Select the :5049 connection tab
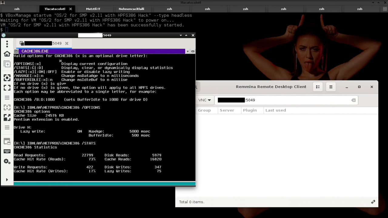The height and width of the screenshot is (218, 388). click(44, 43)
